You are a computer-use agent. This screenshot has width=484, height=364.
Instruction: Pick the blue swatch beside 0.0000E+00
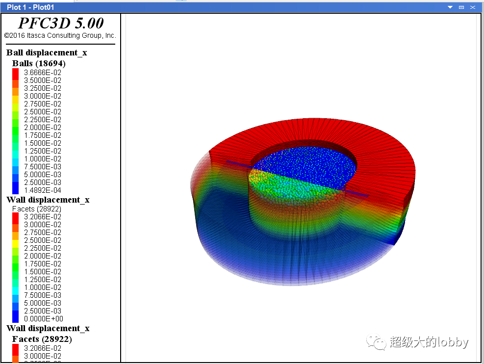[15, 316]
